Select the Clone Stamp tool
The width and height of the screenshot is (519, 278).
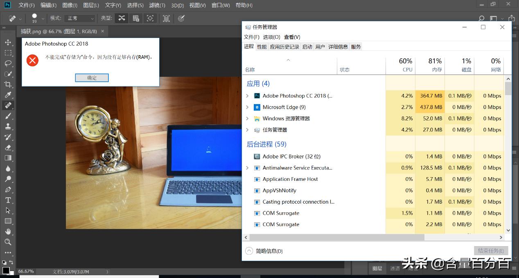pyautogui.click(x=8, y=127)
